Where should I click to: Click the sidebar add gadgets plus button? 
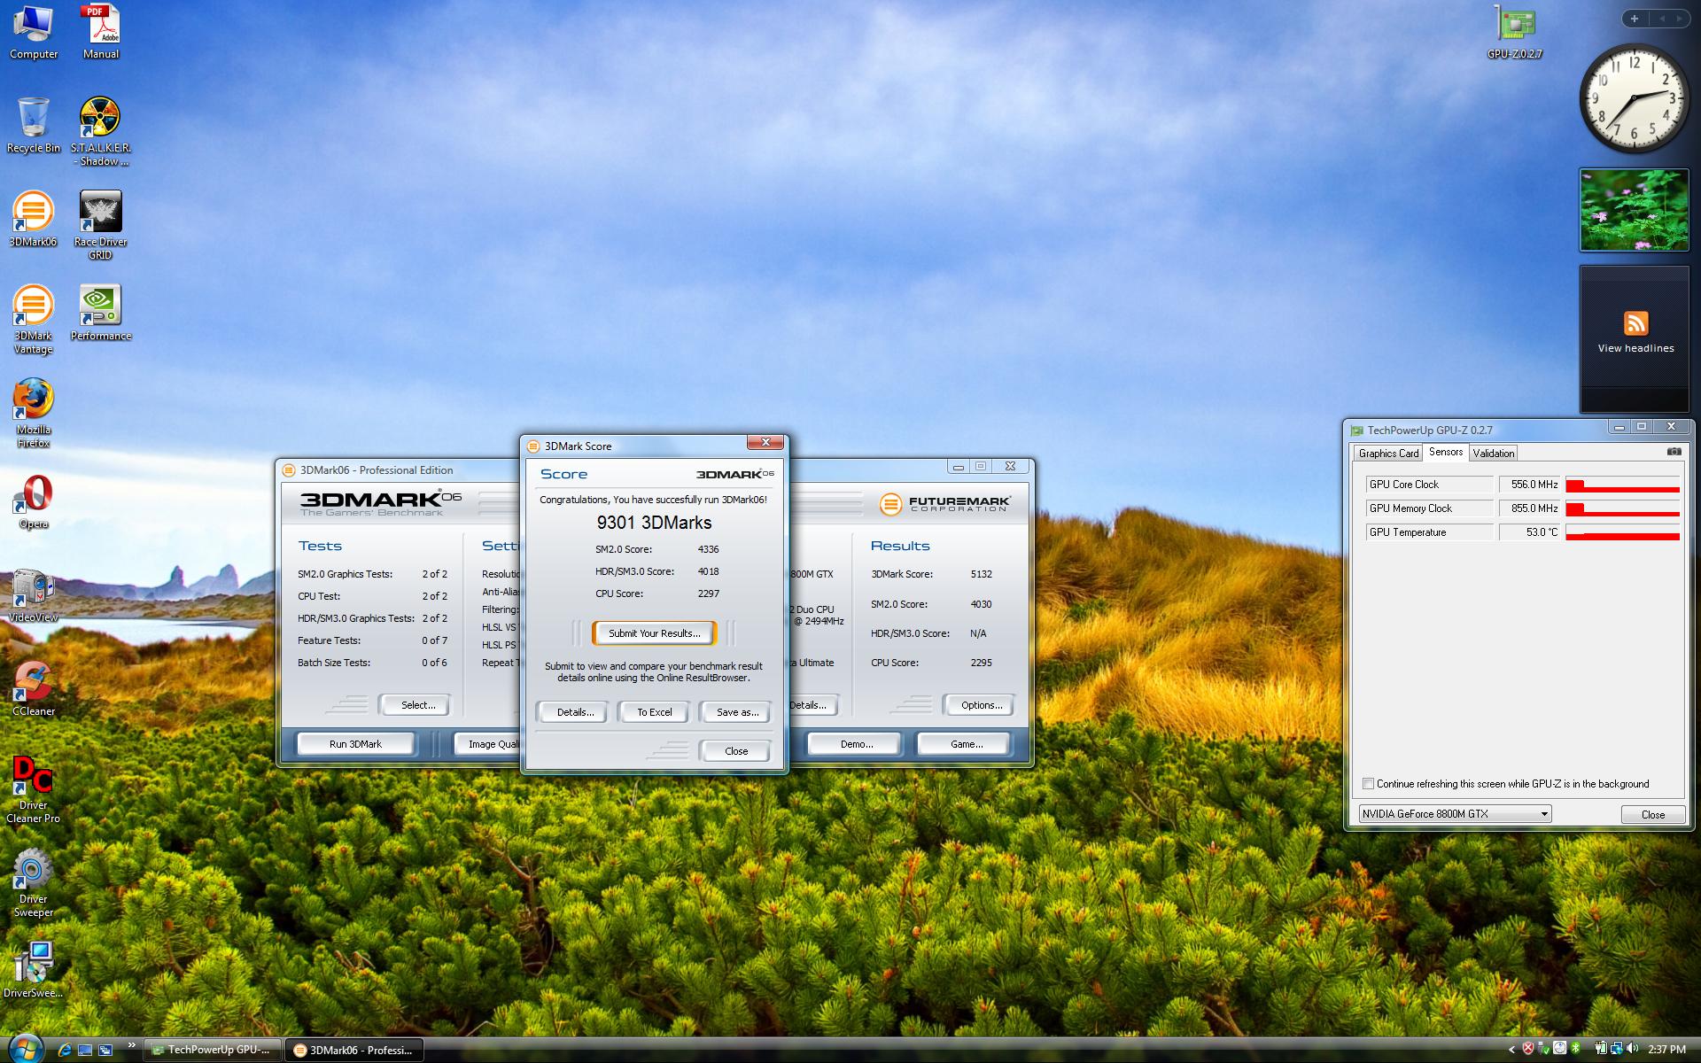tap(1635, 19)
